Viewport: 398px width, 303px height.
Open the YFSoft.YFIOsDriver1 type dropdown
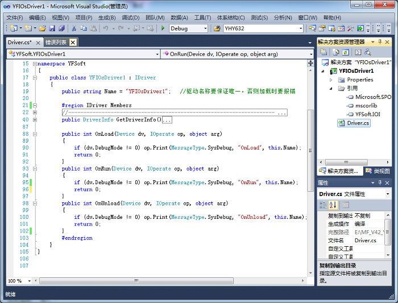157,54
